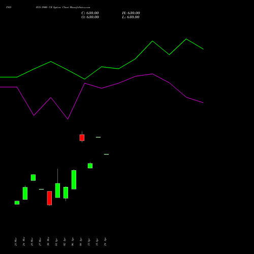Select the tall green candle above 06 Apr
The image size is (254, 254).
[74, 180]
